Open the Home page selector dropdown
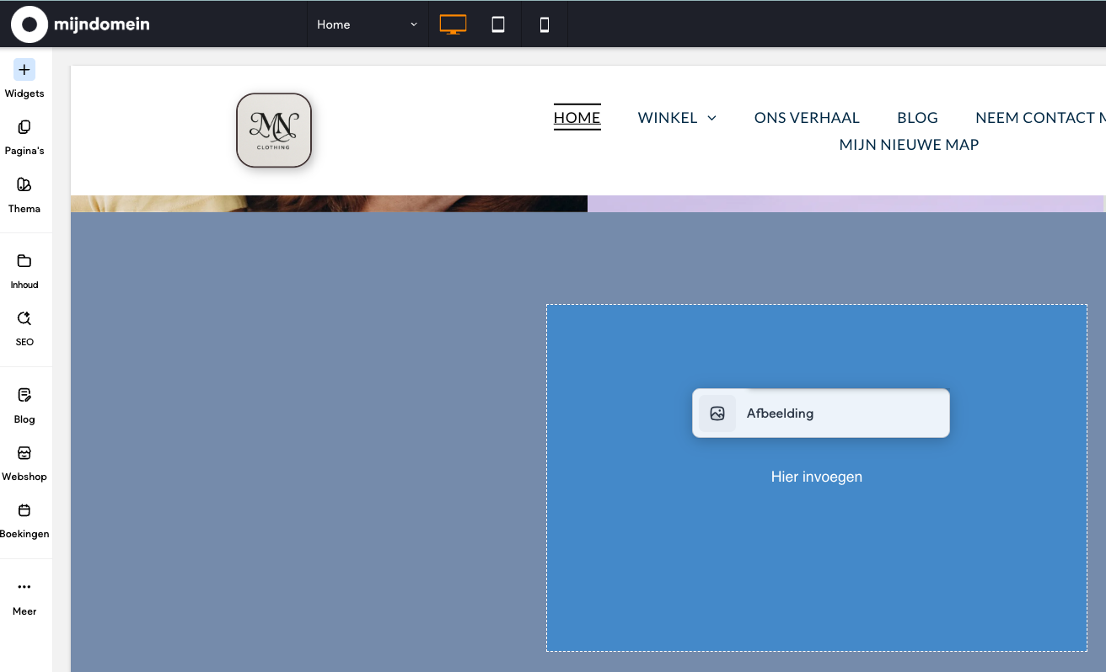 pos(368,24)
